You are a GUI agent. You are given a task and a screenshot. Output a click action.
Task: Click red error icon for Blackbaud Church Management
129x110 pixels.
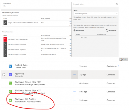[5, 39]
